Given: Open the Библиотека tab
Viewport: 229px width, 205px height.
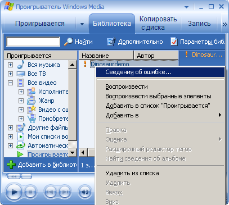Looking at the screenshot, I should tap(112, 24).
